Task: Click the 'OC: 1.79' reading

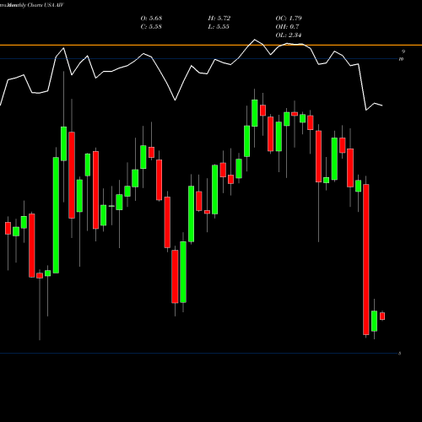Action: coord(289,19)
